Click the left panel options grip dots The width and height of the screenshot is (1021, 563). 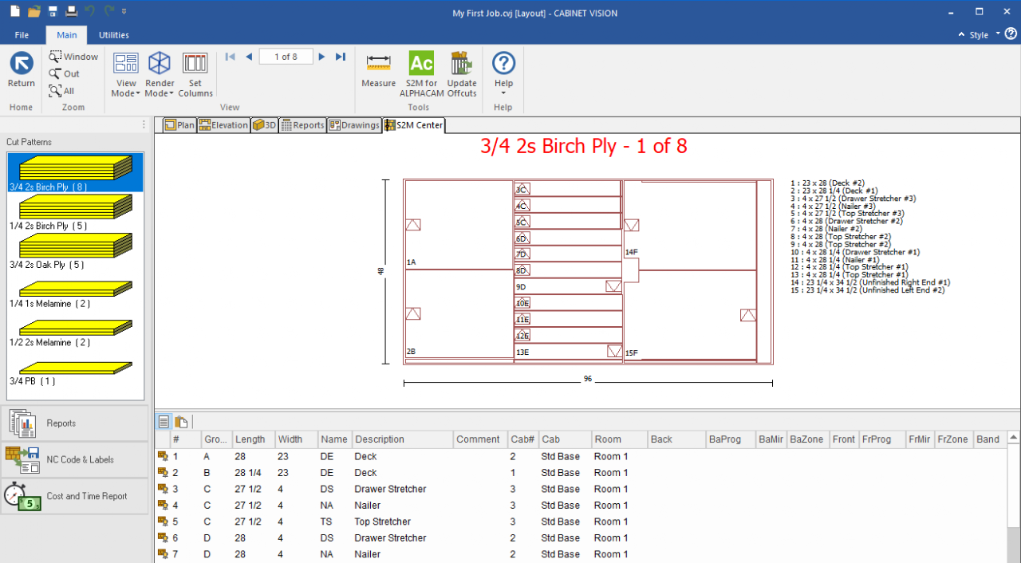pos(144,124)
